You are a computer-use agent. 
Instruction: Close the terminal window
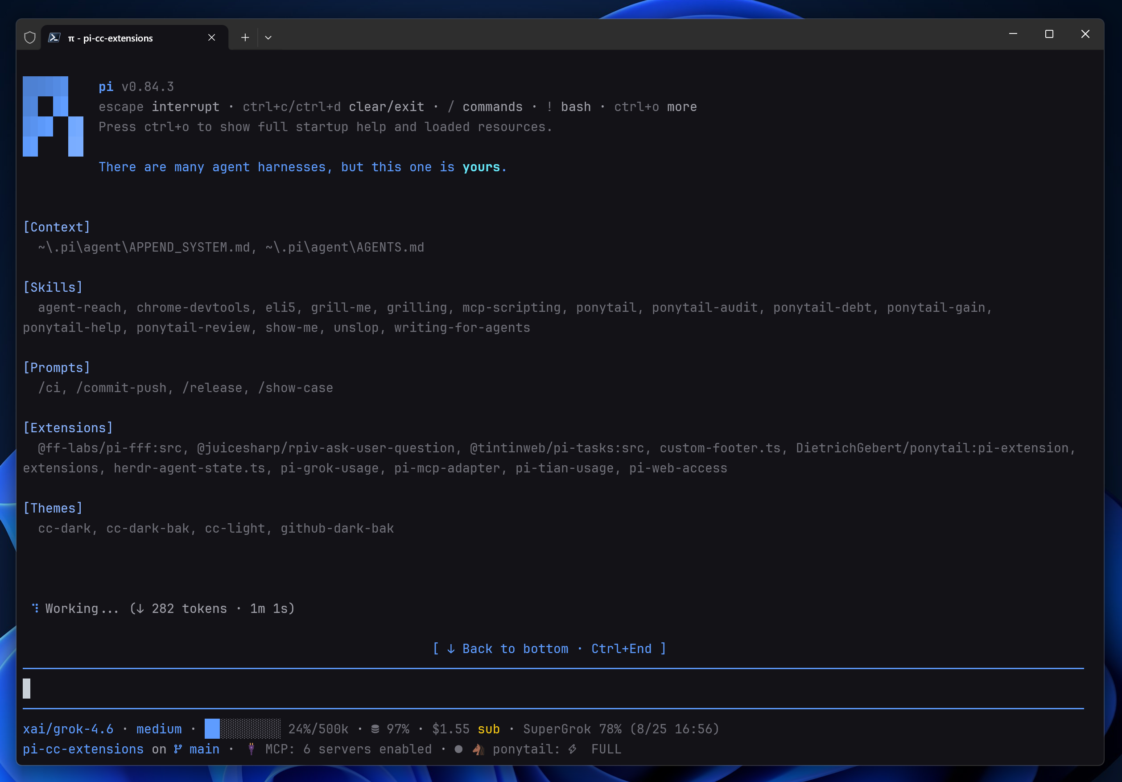pyautogui.click(x=1085, y=34)
